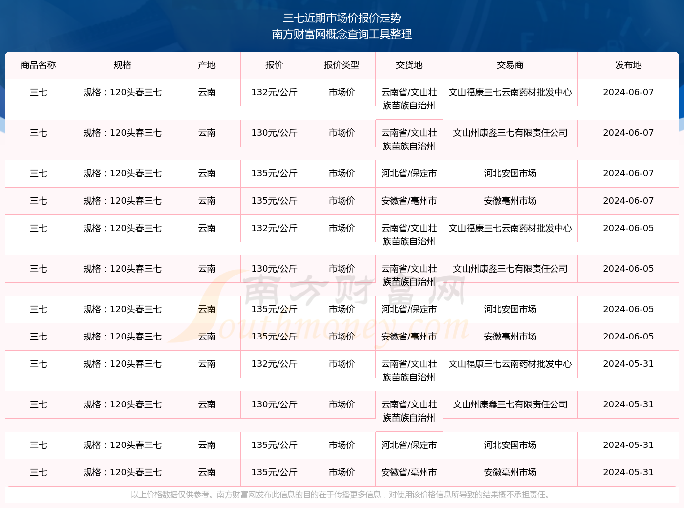
Task: Select 132元/公斤 price in the 2024-05-31 row
Action: [x=275, y=364]
